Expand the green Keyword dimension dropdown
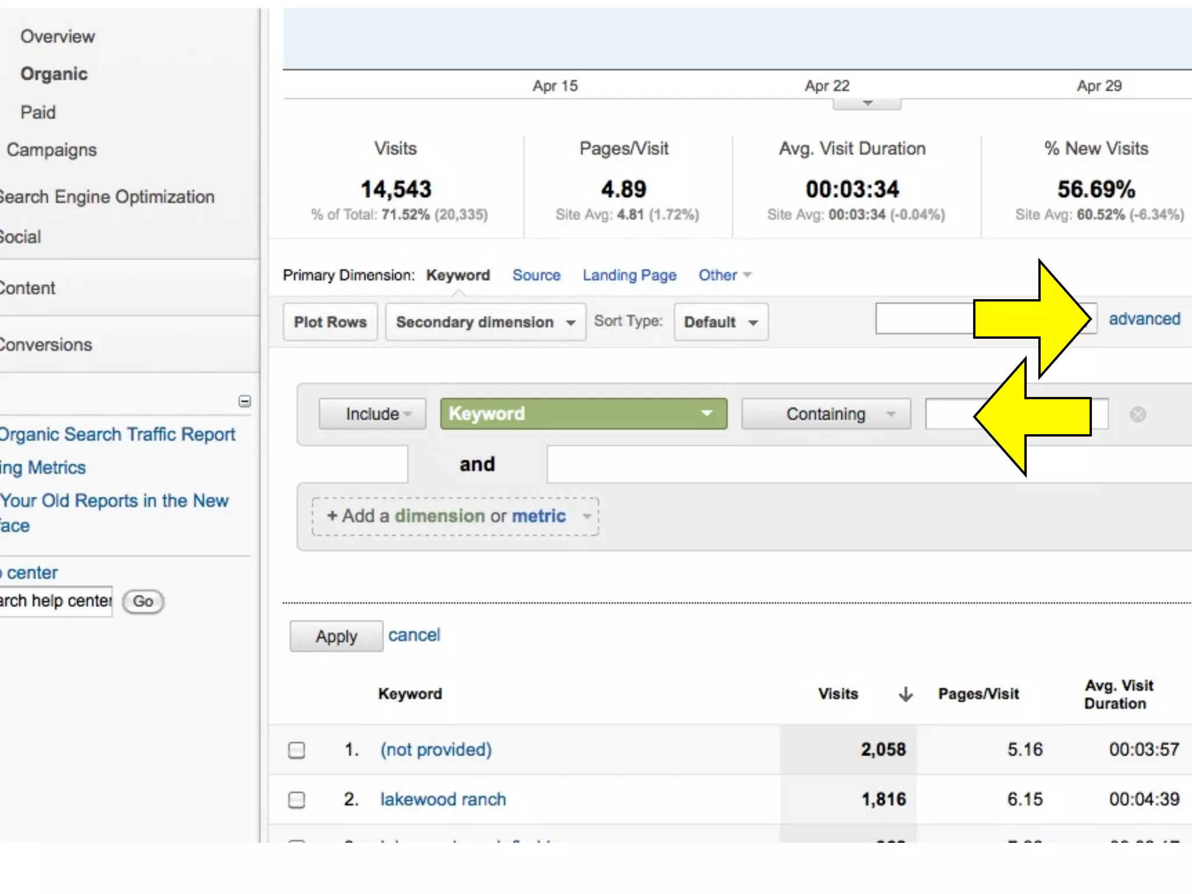Viewport: 1192px width, 894px height. coord(583,414)
